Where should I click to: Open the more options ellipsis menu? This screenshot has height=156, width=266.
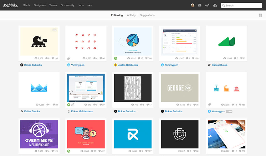(x=90, y=5)
